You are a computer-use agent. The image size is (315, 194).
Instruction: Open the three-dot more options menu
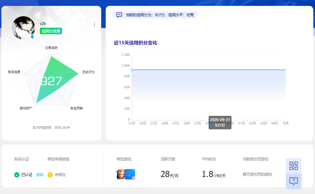click(x=94, y=25)
